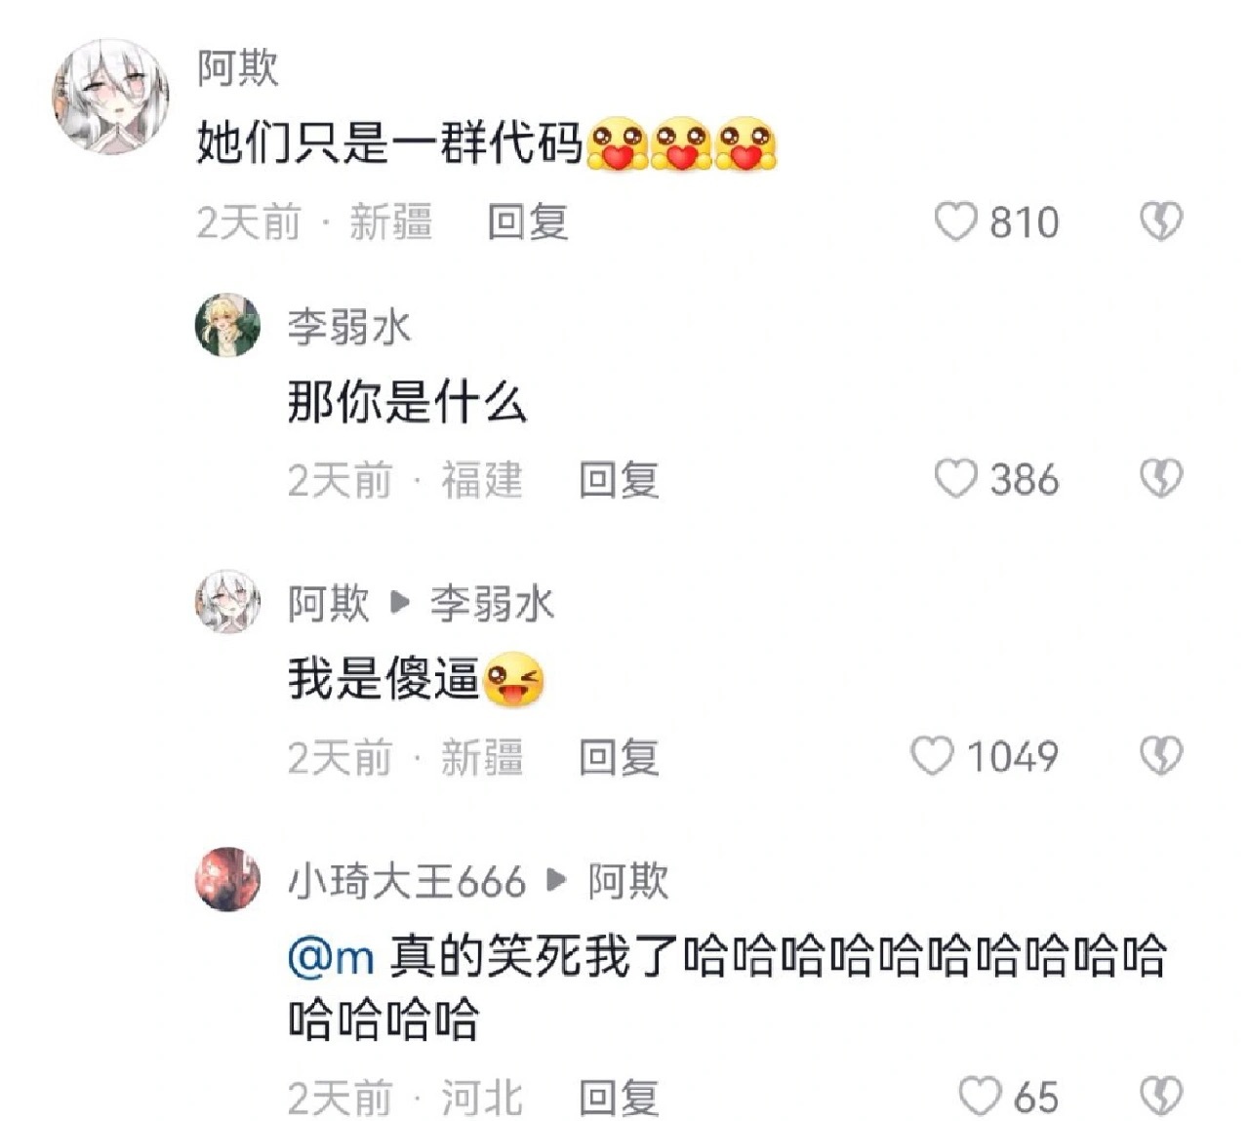Open 小琦大王666's username link
Screen dimensions: 1249x1121
pyautogui.click(x=406, y=882)
